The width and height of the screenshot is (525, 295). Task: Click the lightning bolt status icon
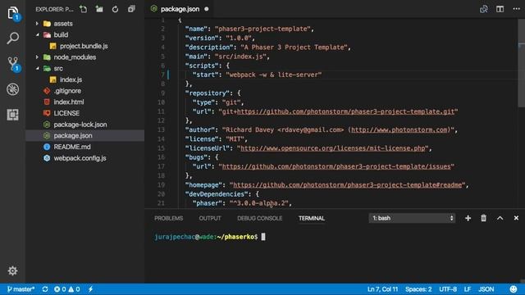90,289
